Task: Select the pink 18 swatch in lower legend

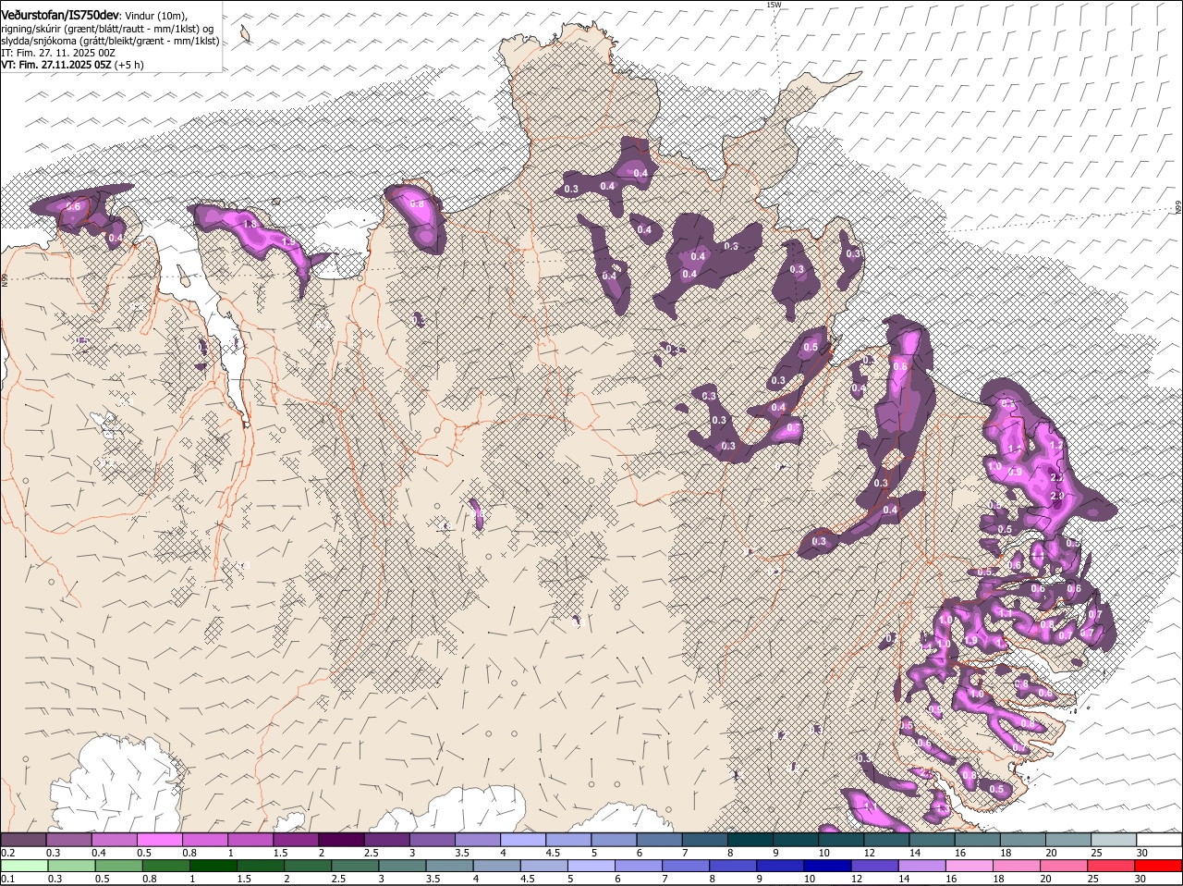Action: (1016, 867)
